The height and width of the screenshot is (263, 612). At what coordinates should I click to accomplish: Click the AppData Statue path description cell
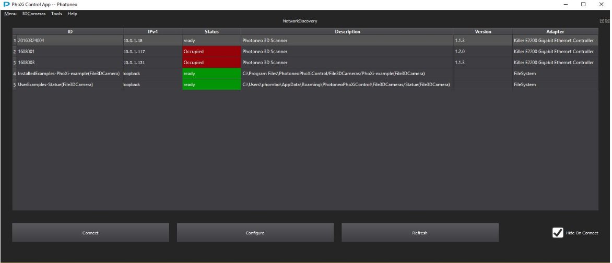point(347,85)
